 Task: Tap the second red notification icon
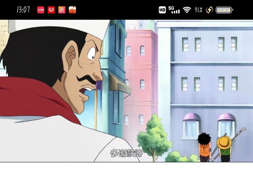[x=51, y=10]
